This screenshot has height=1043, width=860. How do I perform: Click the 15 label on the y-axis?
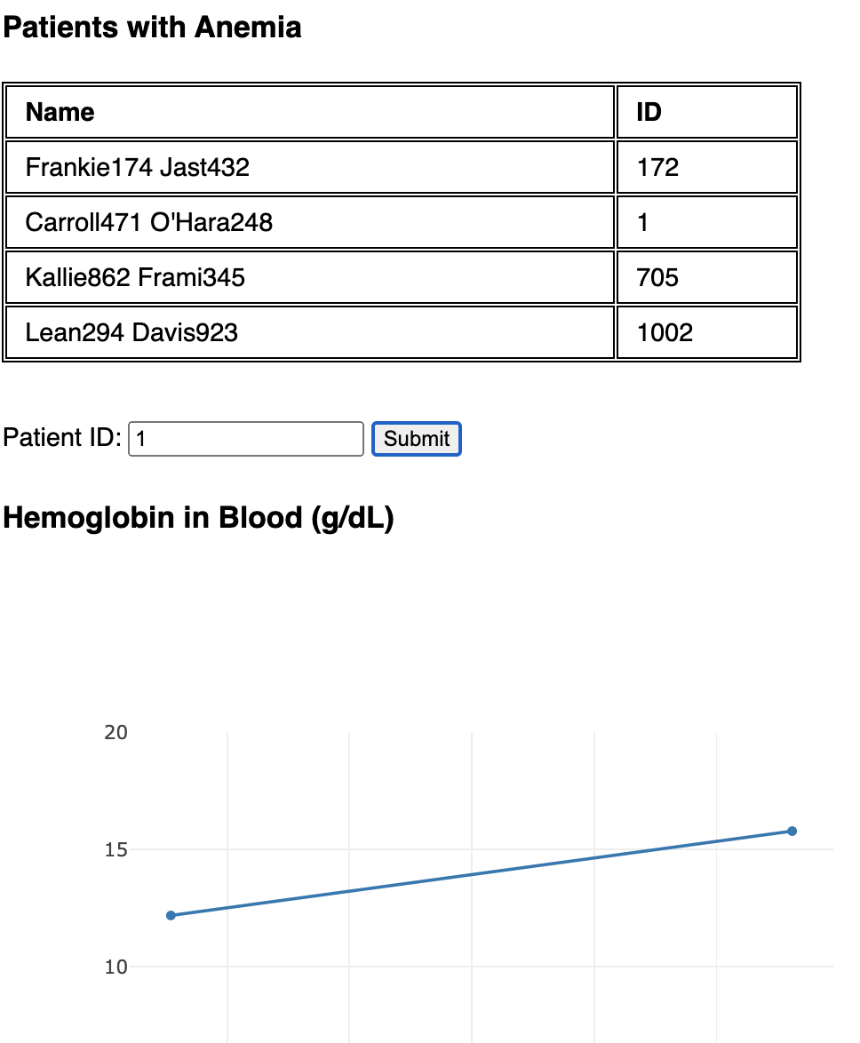(116, 850)
